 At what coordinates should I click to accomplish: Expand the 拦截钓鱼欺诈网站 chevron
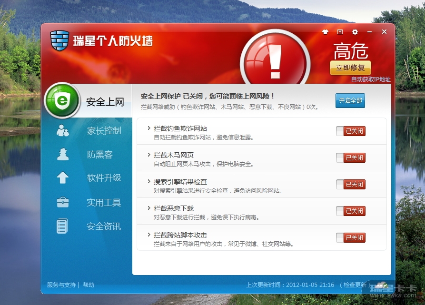pyautogui.click(x=149, y=128)
